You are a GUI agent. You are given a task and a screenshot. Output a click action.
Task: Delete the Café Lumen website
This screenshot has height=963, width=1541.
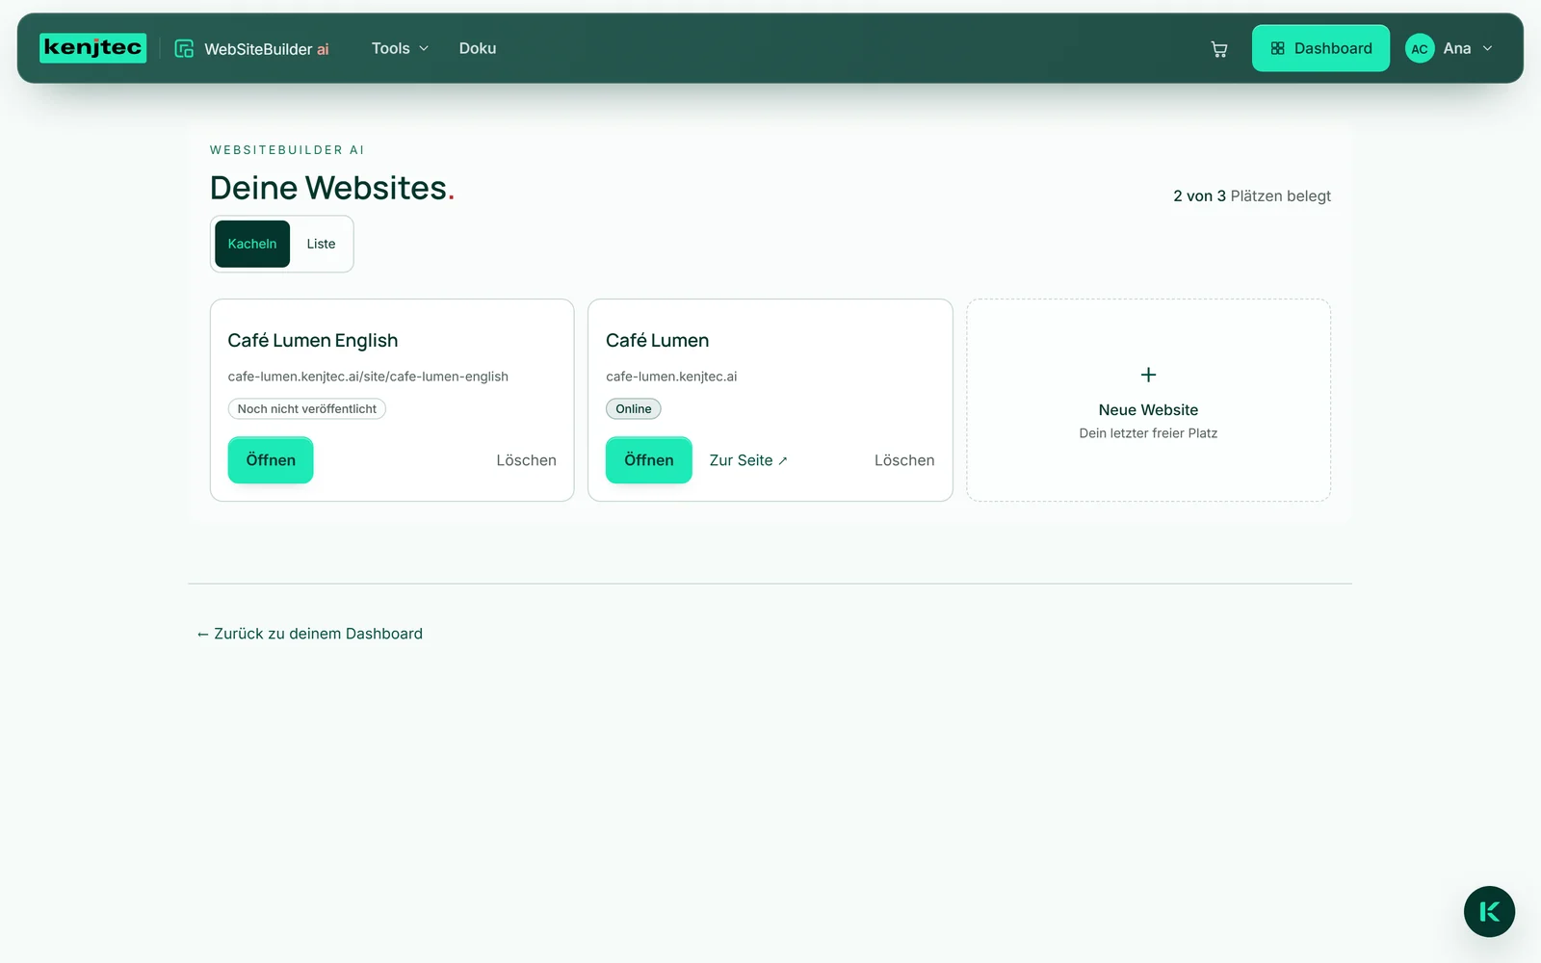tap(904, 460)
